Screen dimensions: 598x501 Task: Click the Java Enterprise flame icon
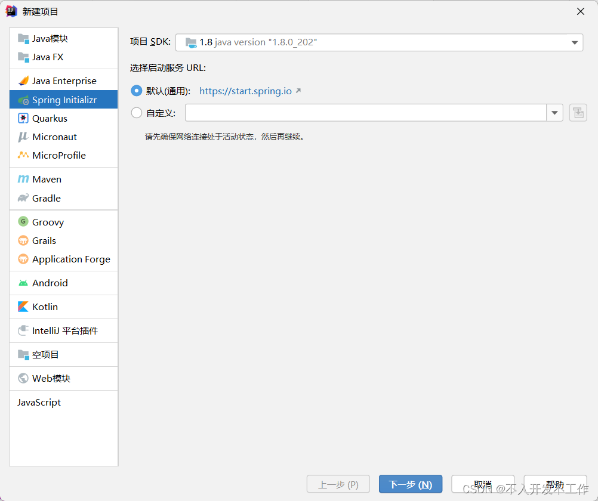(23, 81)
